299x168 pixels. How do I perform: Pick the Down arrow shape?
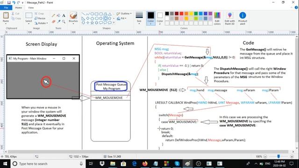pyautogui.click(x=83, y=23)
